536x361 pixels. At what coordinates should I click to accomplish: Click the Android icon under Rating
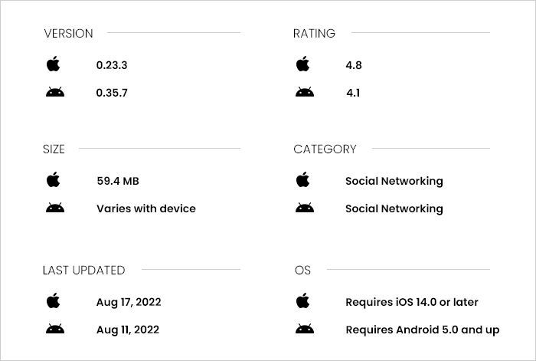point(305,92)
